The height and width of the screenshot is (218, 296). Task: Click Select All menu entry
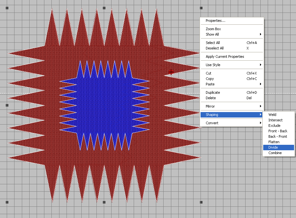tap(213, 43)
